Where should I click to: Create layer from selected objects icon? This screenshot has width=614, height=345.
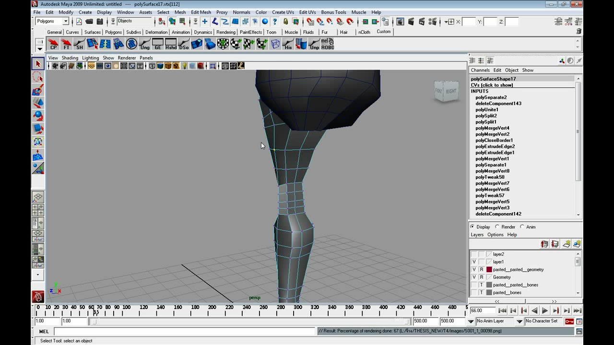coord(577,244)
